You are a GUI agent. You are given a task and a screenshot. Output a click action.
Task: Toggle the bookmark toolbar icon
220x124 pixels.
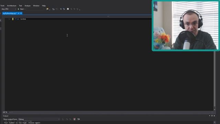coord(68,9)
